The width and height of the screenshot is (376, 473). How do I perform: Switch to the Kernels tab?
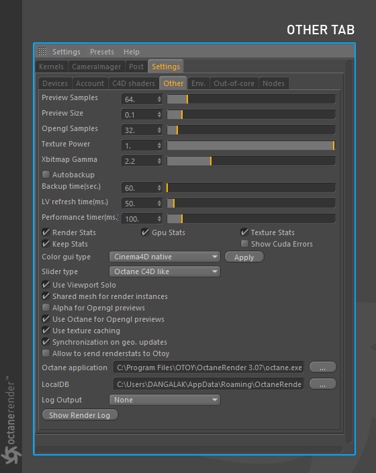click(x=51, y=67)
